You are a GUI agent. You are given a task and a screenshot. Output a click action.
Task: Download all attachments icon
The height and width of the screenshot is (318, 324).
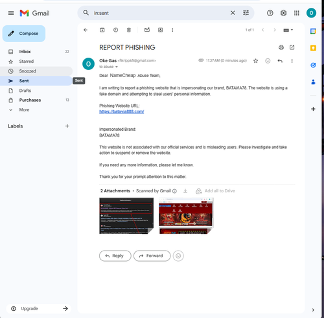185,191
